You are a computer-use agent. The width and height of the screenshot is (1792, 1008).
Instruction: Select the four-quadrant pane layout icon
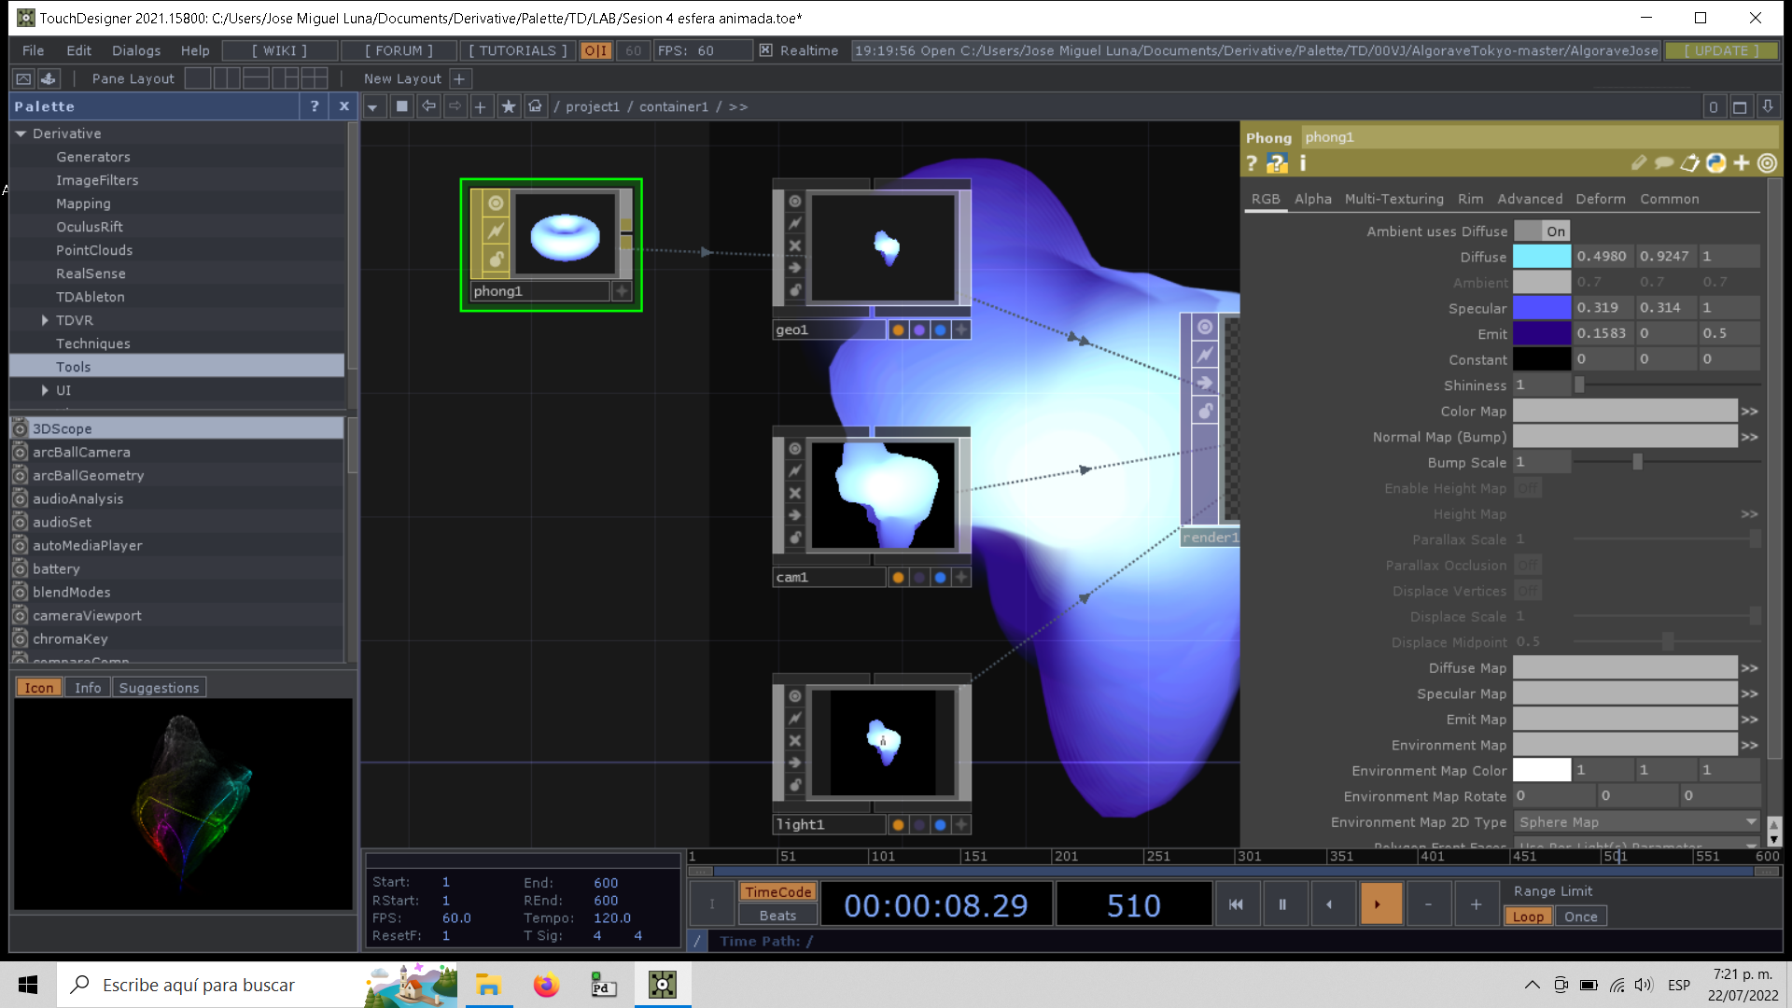(315, 78)
